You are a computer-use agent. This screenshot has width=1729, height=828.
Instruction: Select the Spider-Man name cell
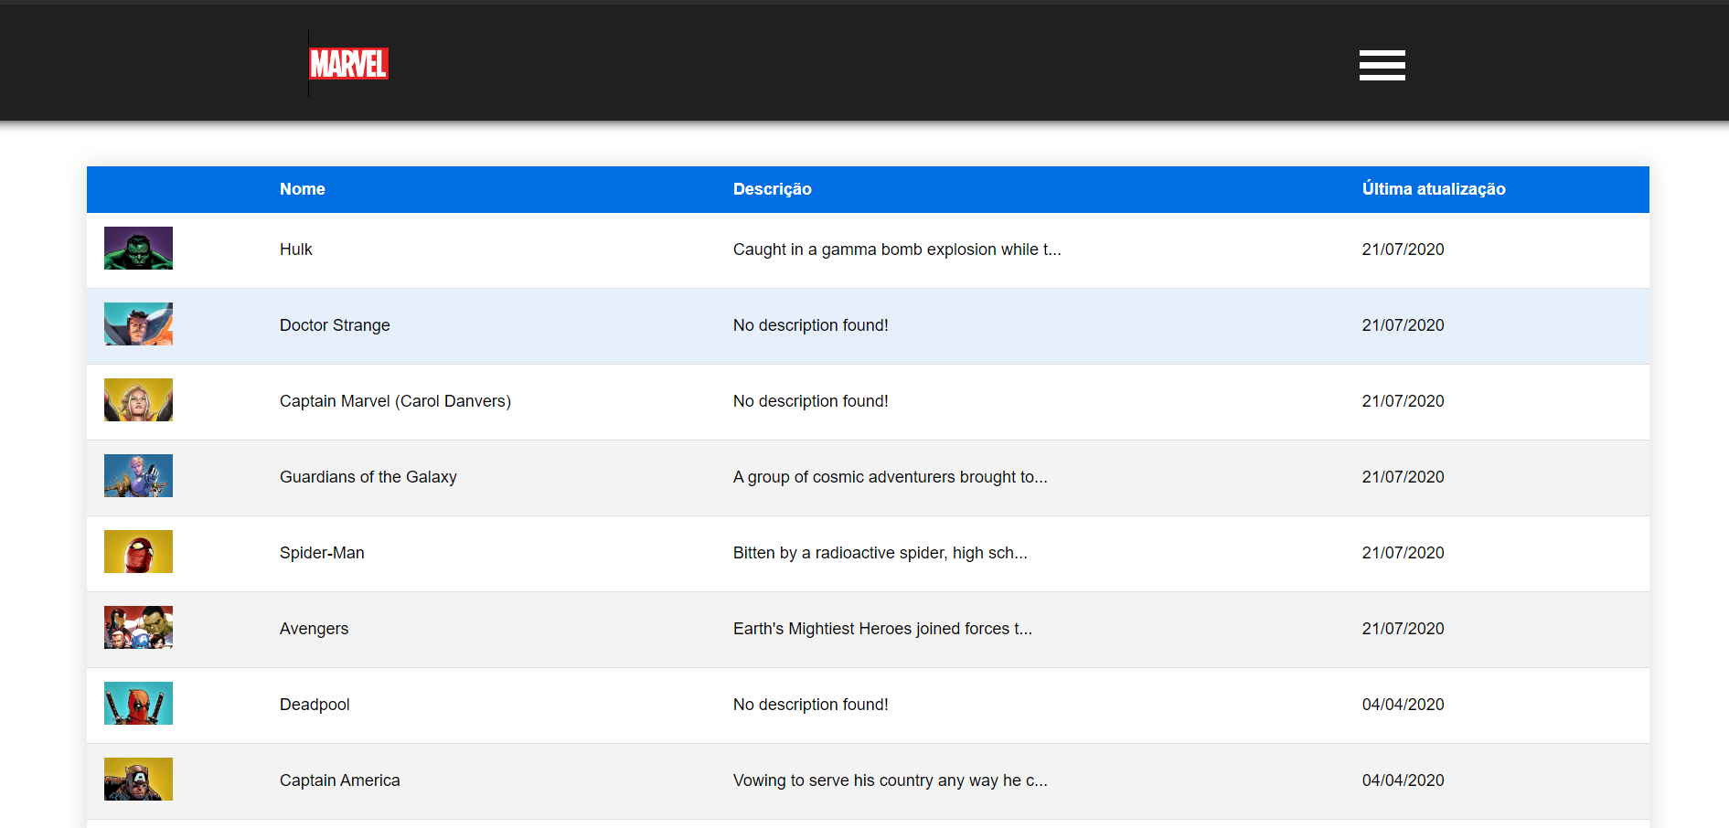[322, 553]
